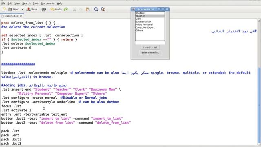261x147 pixels.
Task: Click the 'entry .ent -textvariable text_ent' line
Action: tap(34, 114)
